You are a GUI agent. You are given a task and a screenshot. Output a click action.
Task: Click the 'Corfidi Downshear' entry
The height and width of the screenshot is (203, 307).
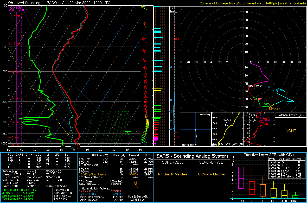click(101, 197)
